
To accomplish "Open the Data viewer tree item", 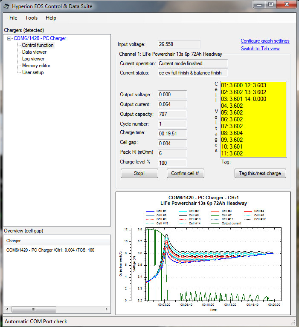I will coord(34,52).
